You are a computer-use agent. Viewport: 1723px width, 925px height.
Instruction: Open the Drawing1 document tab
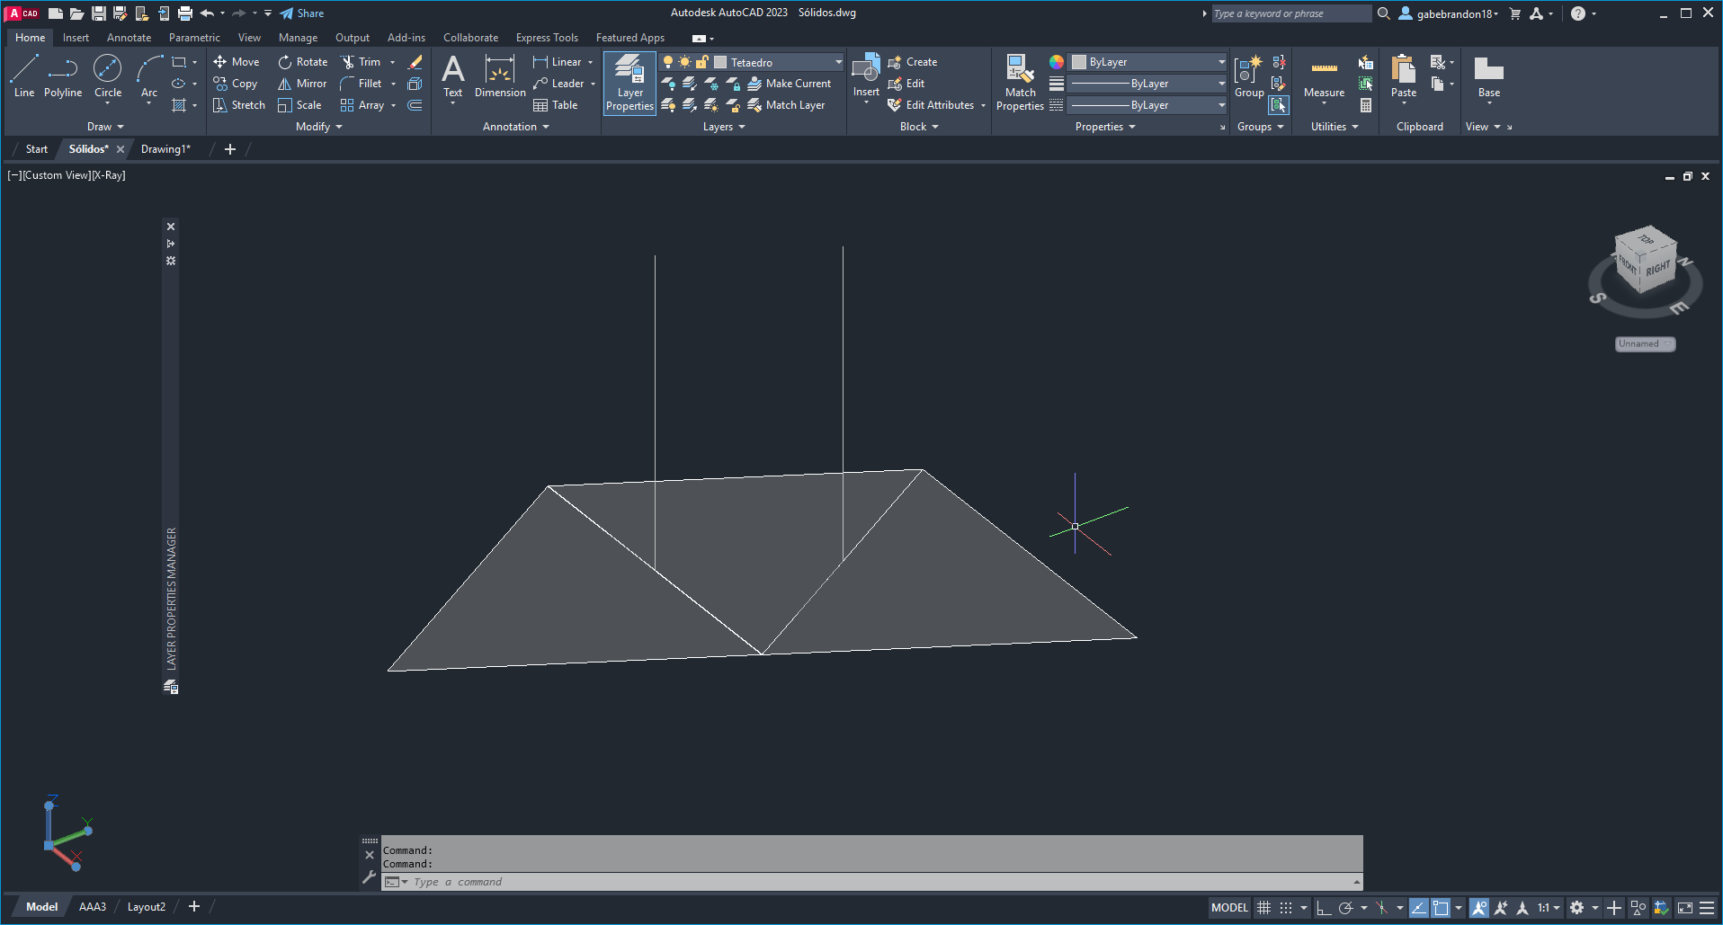pos(165,149)
